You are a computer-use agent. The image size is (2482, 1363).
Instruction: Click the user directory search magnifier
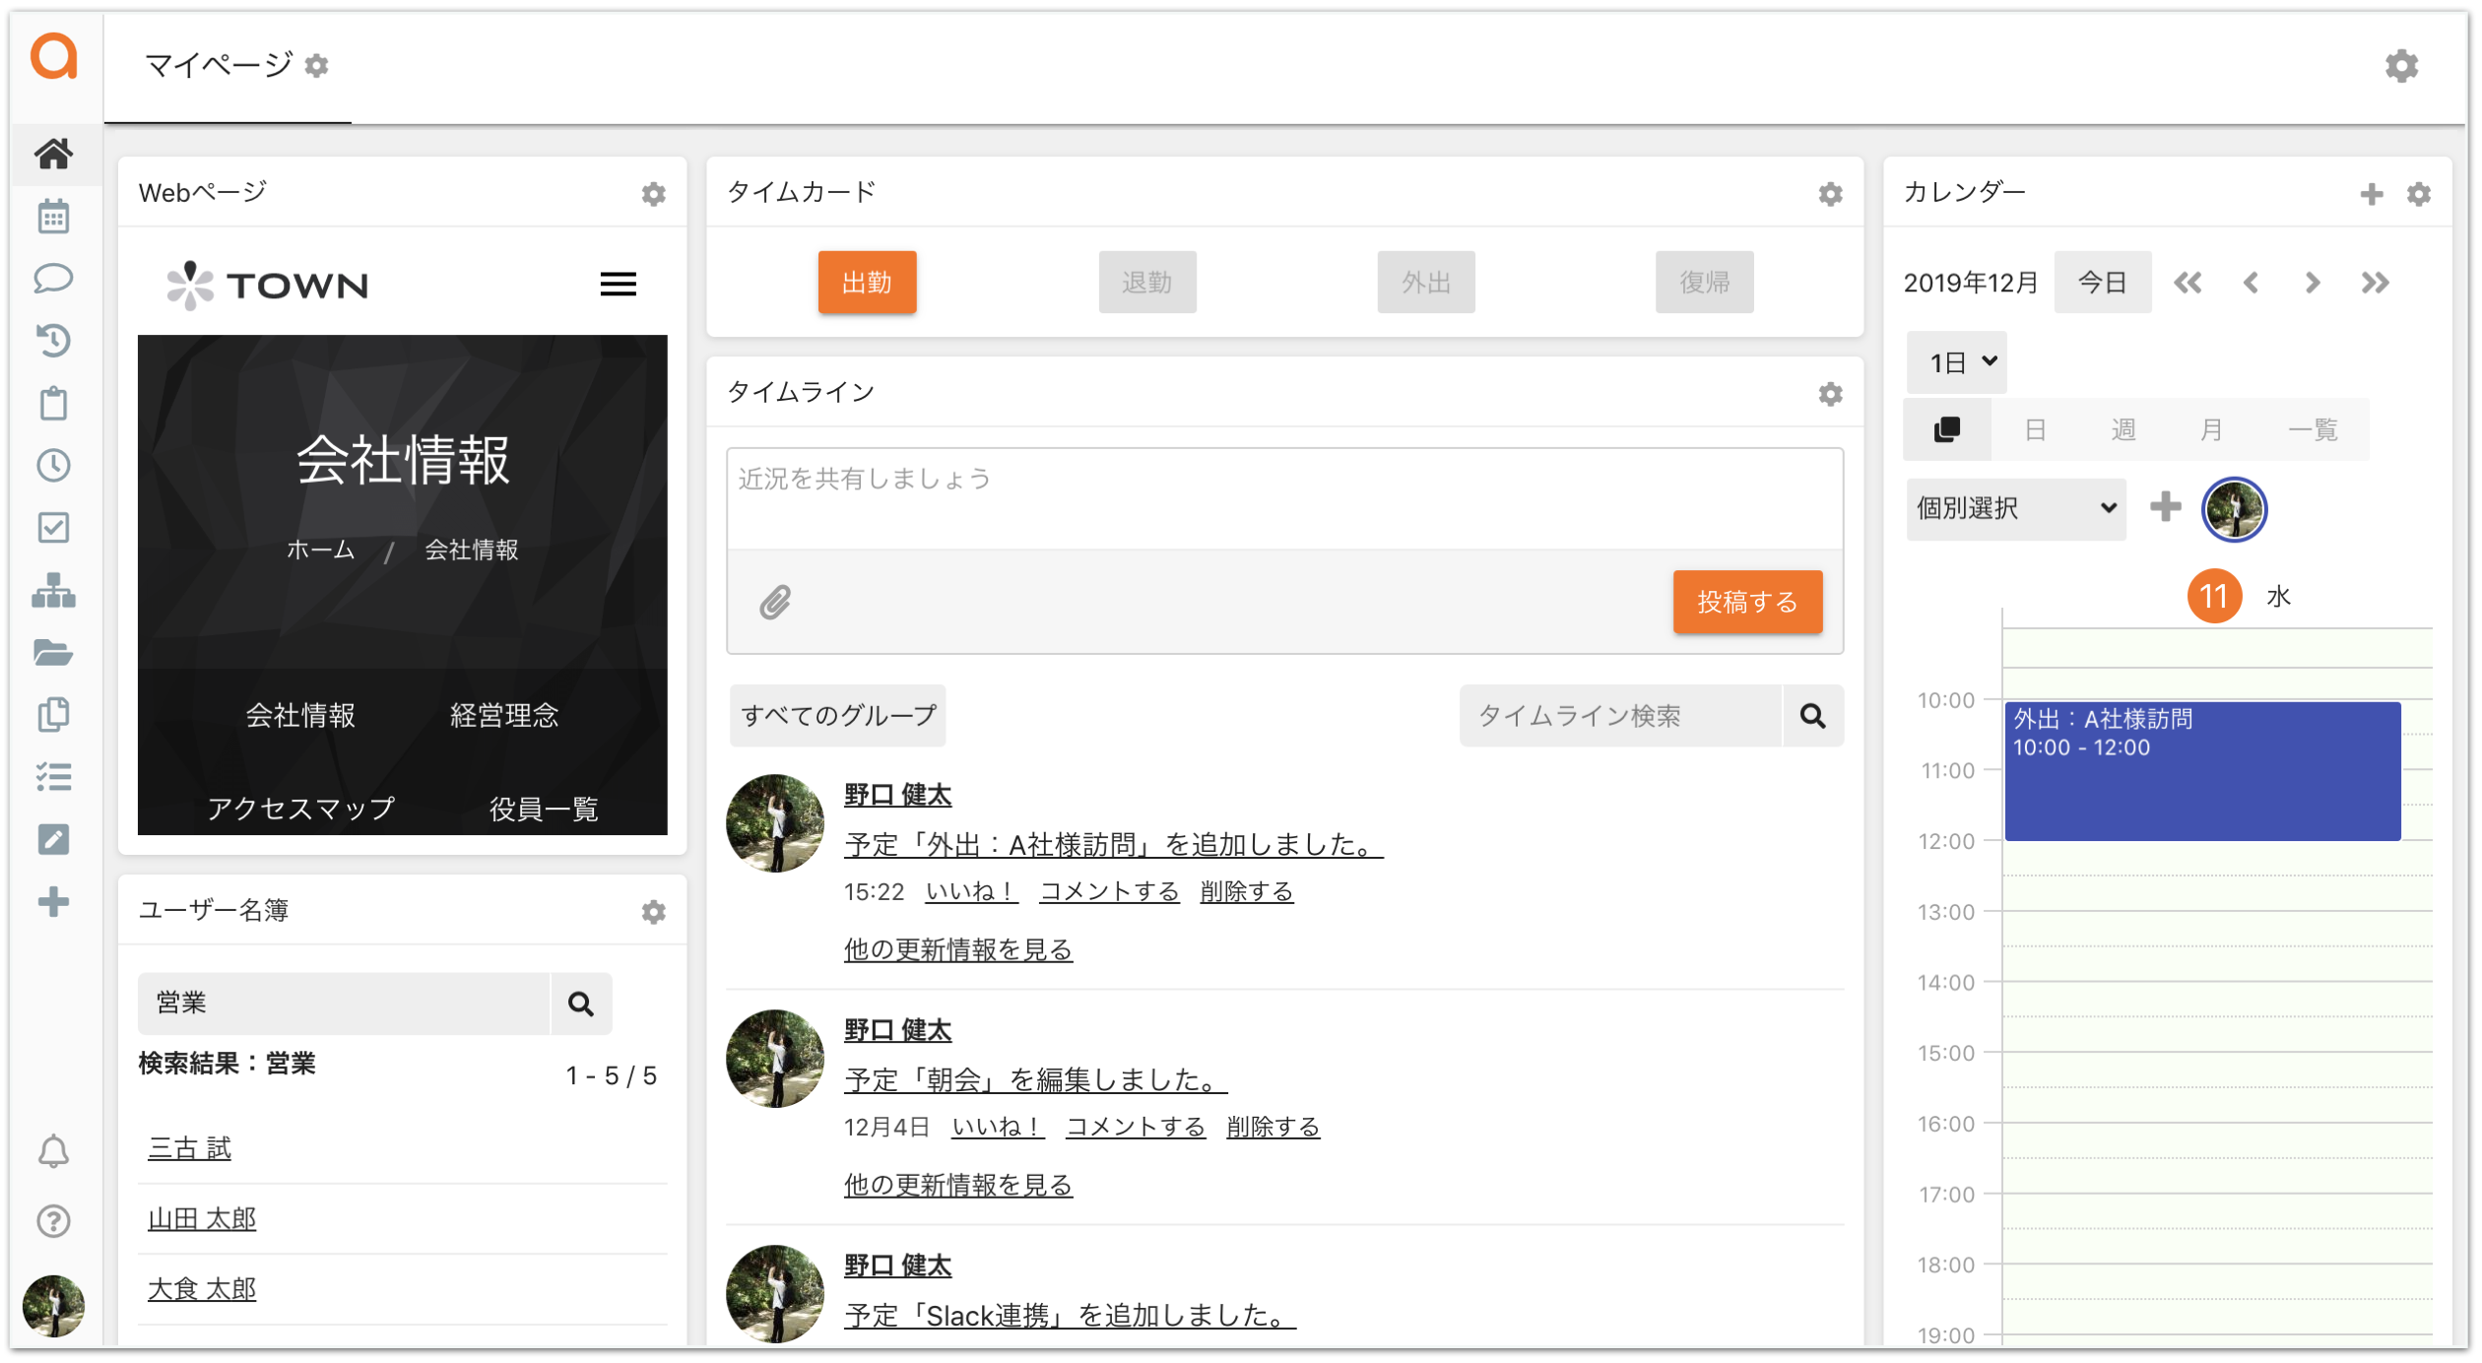click(x=581, y=1004)
